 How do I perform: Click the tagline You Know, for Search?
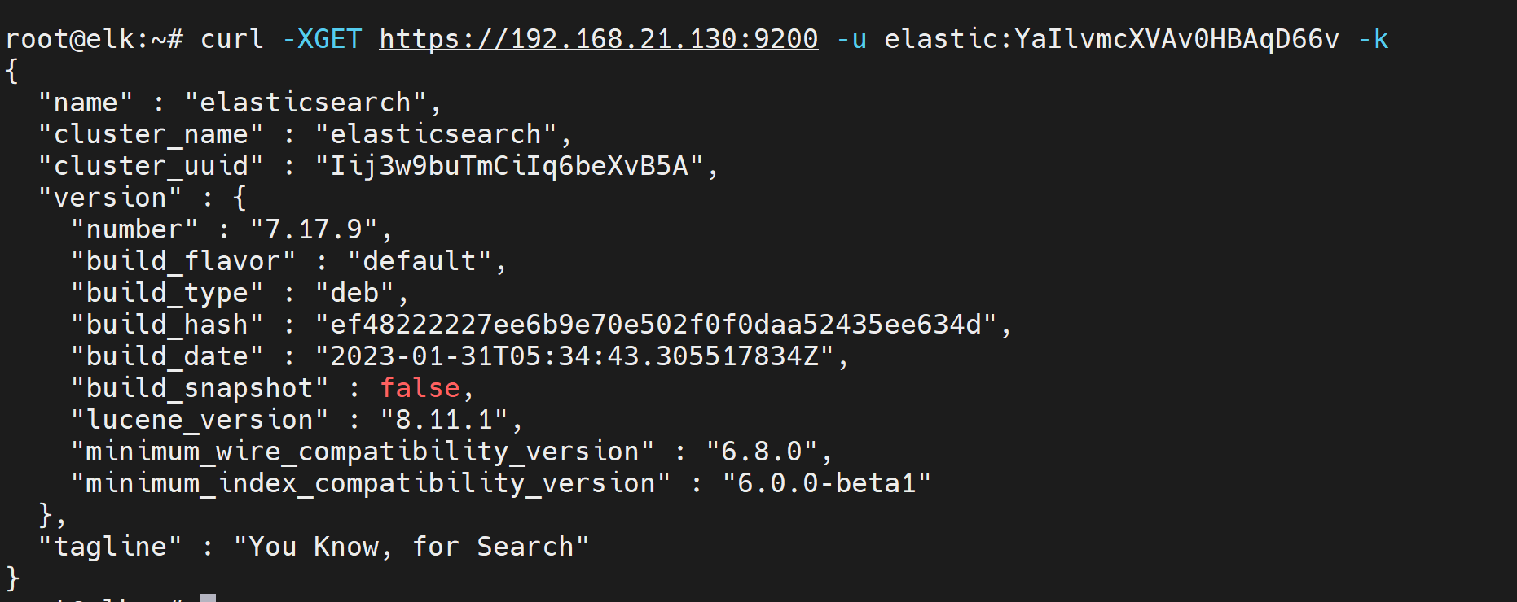coord(411,547)
